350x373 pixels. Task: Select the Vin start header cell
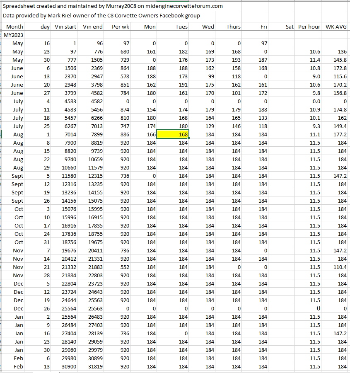pos(65,27)
